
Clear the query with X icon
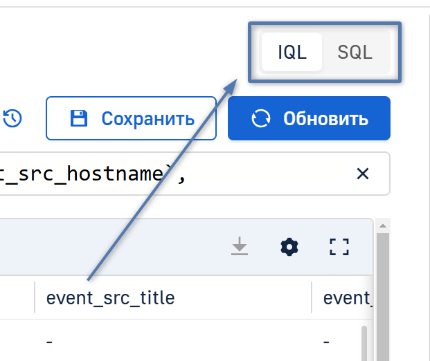coord(362,174)
